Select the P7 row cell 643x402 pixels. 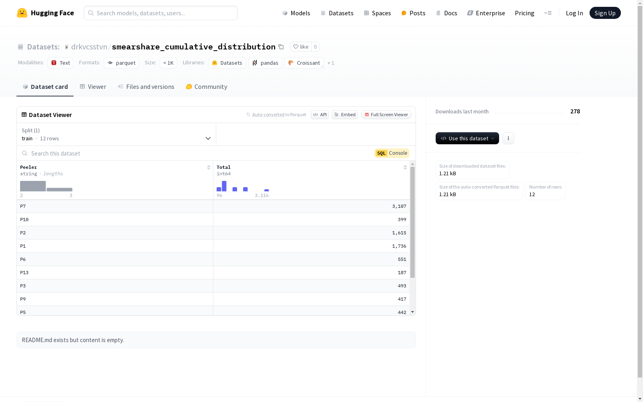point(115,206)
